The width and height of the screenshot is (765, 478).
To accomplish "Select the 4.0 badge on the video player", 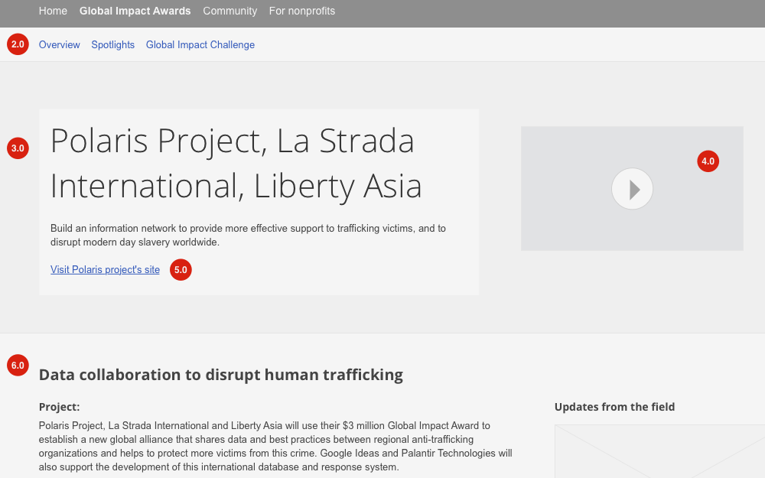I will click(x=708, y=161).
